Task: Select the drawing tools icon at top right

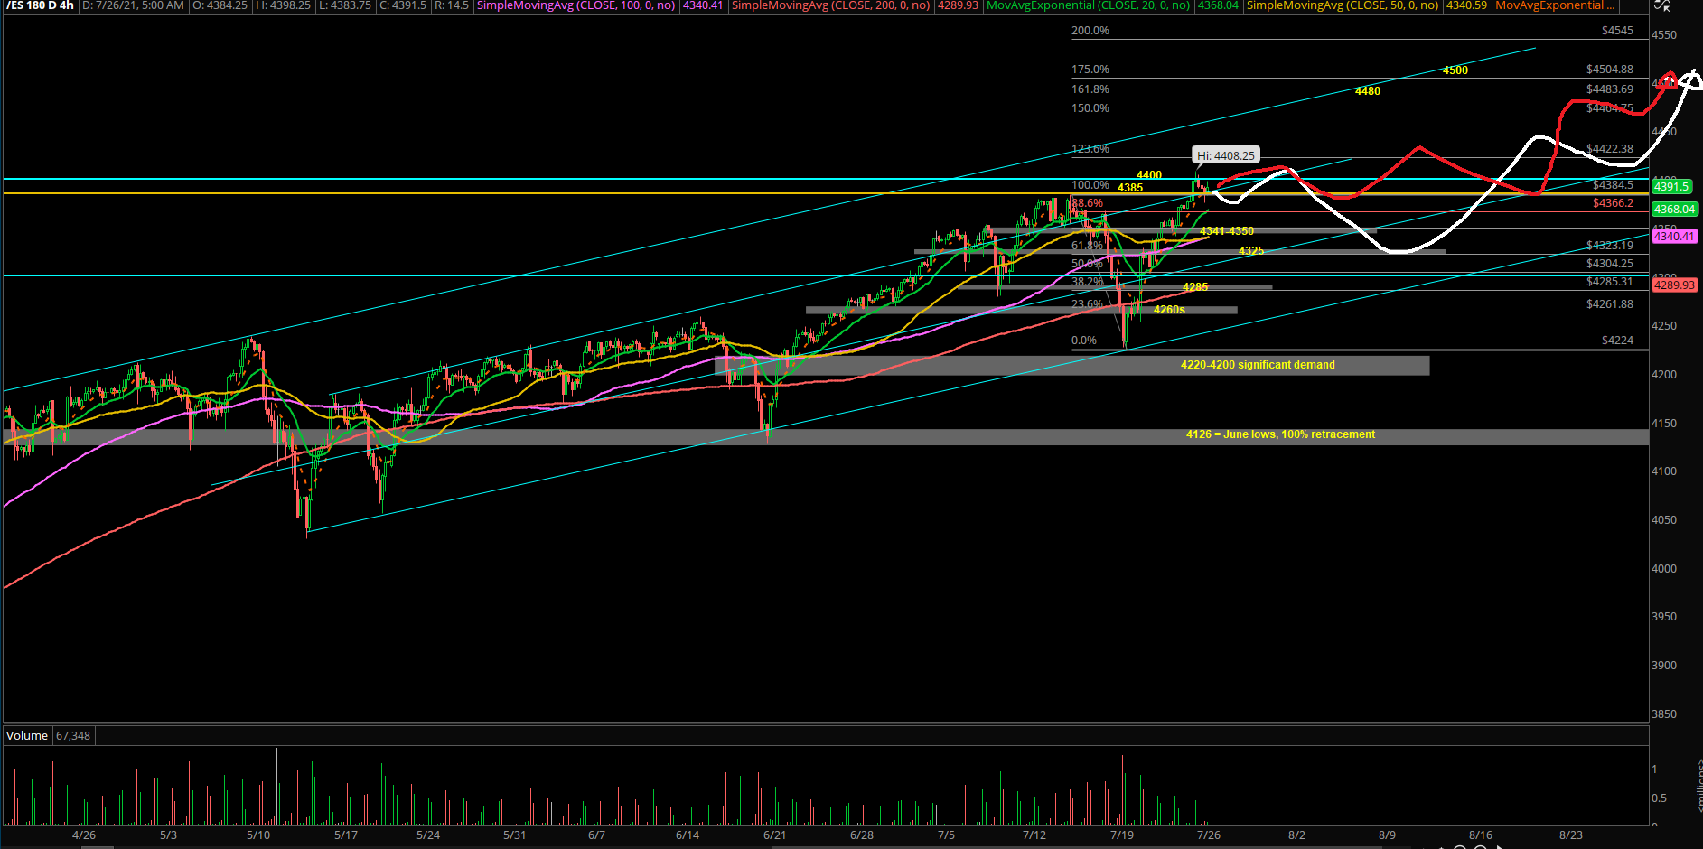Action: pos(1661,6)
